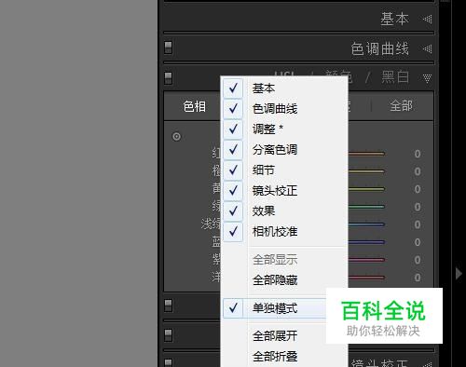
Task: Click the 0 value of the 浅绿 row
Action: (418, 224)
